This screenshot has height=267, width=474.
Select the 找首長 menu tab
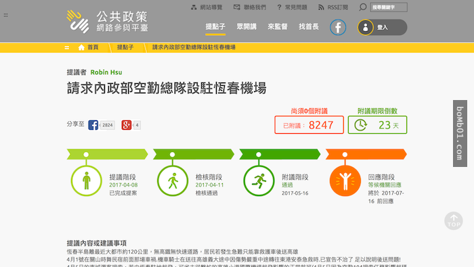tap(309, 26)
